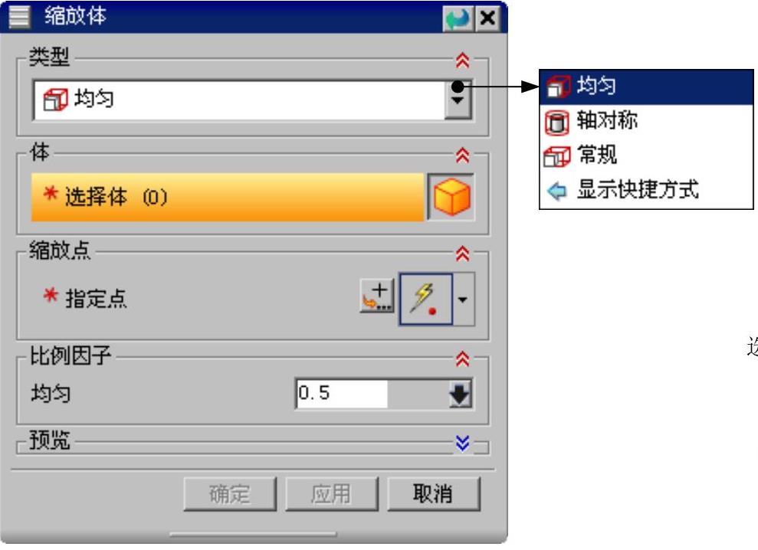Click the blue arrow 显示快捷方式 icon
This screenshot has height=550, width=758.
tap(557, 191)
